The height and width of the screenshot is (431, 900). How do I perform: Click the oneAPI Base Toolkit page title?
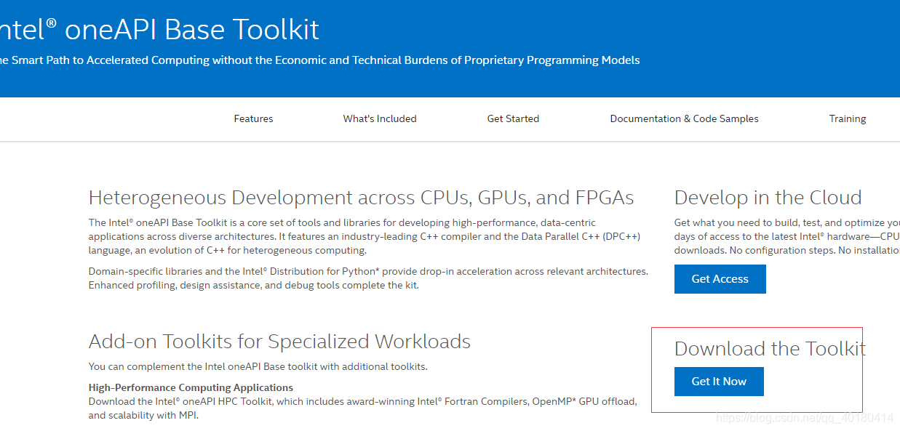click(x=159, y=30)
